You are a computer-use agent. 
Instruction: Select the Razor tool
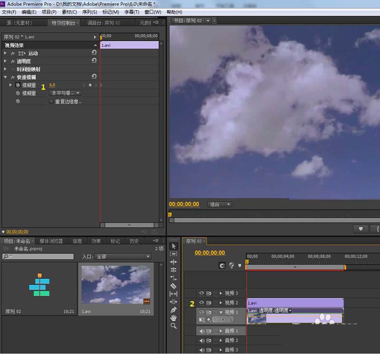(x=173, y=286)
